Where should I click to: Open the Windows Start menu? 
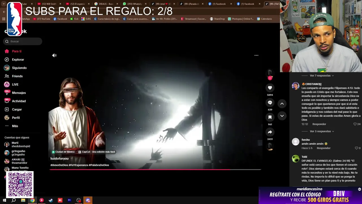4,200
